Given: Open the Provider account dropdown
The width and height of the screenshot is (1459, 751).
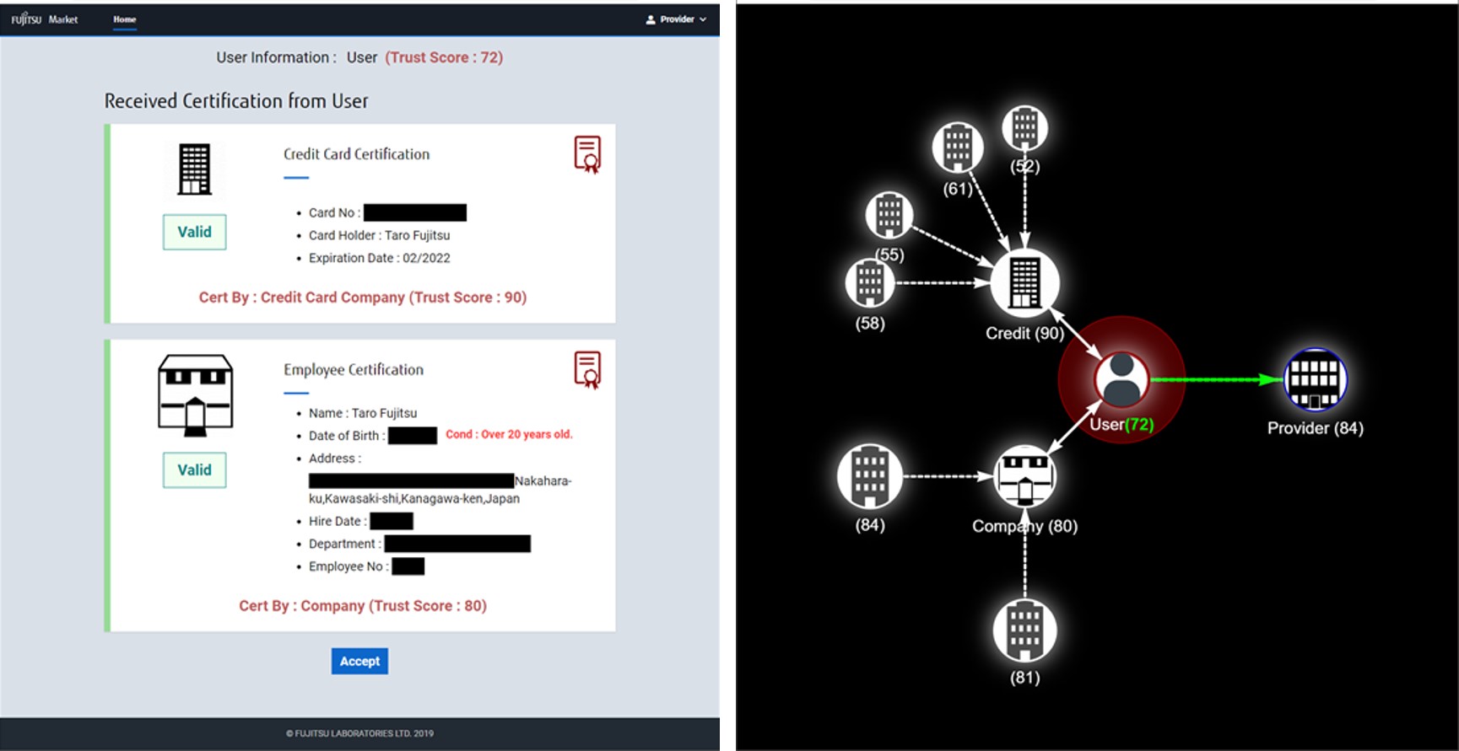Looking at the screenshot, I should point(676,19).
